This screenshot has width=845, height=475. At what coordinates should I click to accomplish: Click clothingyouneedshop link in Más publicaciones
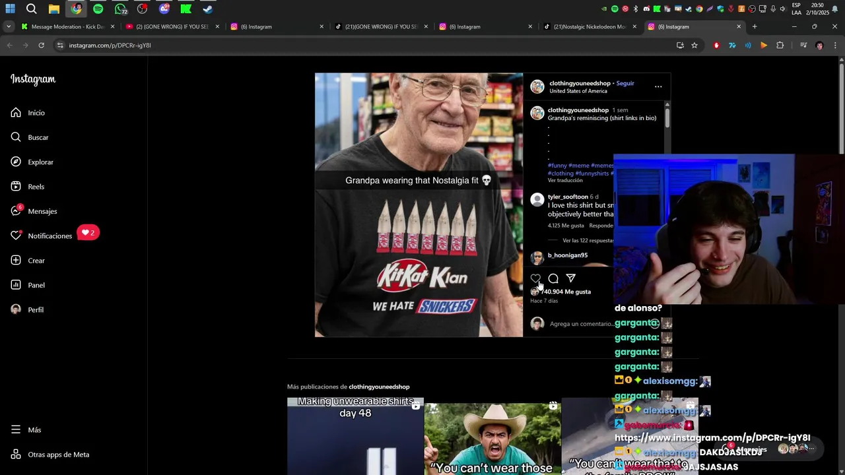point(379,387)
